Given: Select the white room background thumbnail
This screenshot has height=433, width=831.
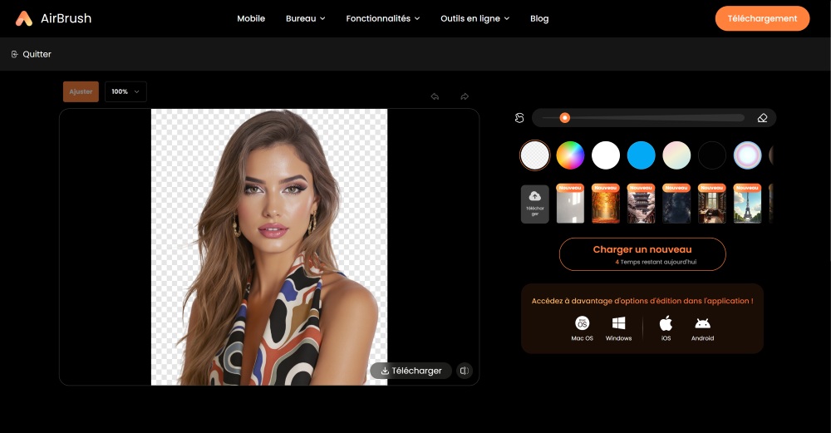Looking at the screenshot, I should click(570, 204).
